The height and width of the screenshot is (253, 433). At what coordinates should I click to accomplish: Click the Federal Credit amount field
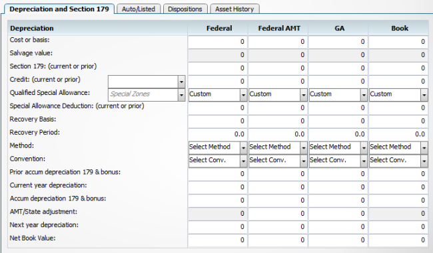click(x=217, y=82)
